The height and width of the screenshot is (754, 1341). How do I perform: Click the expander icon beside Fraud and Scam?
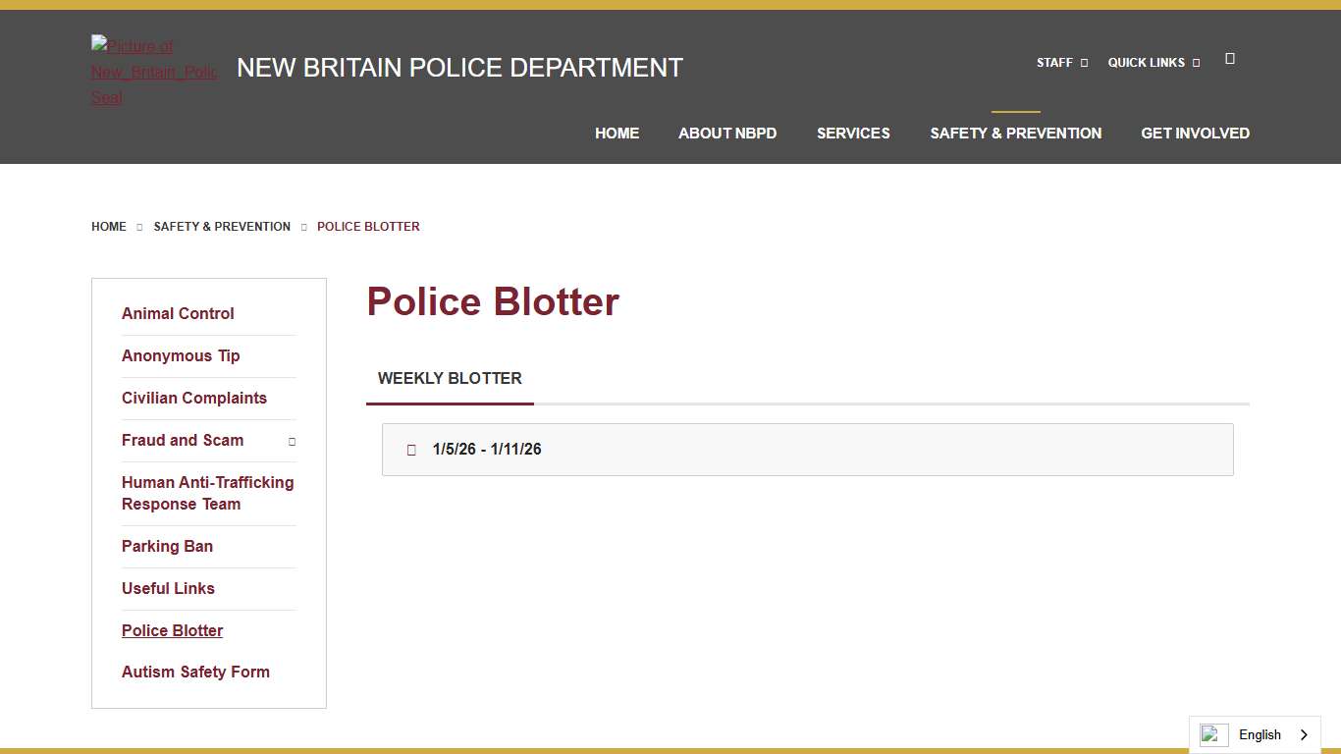pos(292,442)
